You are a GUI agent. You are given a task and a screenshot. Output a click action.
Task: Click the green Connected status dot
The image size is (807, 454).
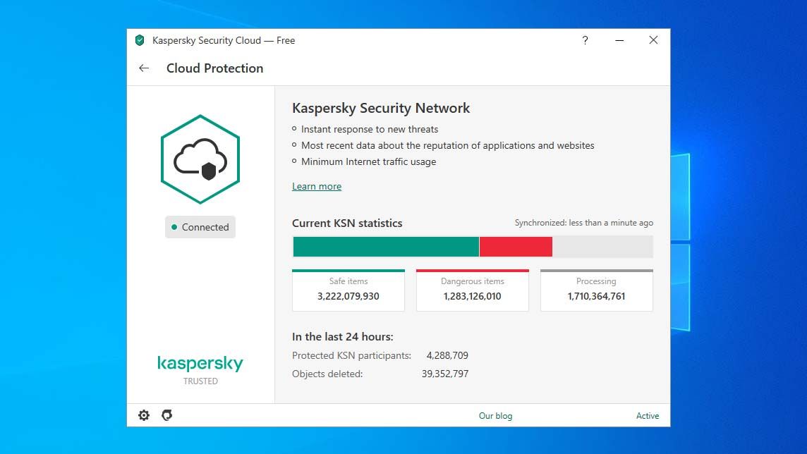tap(174, 227)
